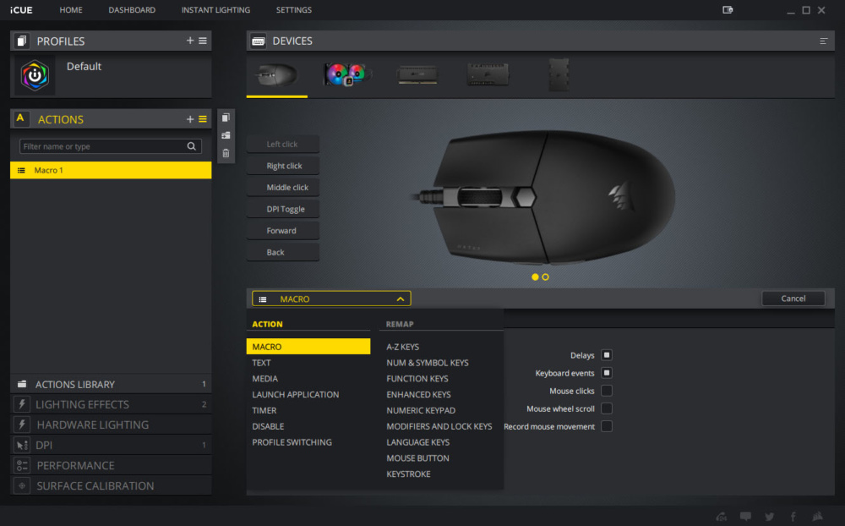Add a new action with plus icon
The width and height of the screenshot is (845, 526).
coord(189,119)
